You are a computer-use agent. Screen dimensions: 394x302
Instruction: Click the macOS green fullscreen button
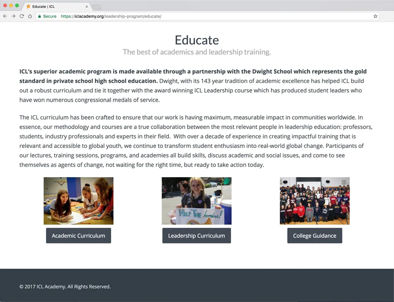tap(17, 6)
